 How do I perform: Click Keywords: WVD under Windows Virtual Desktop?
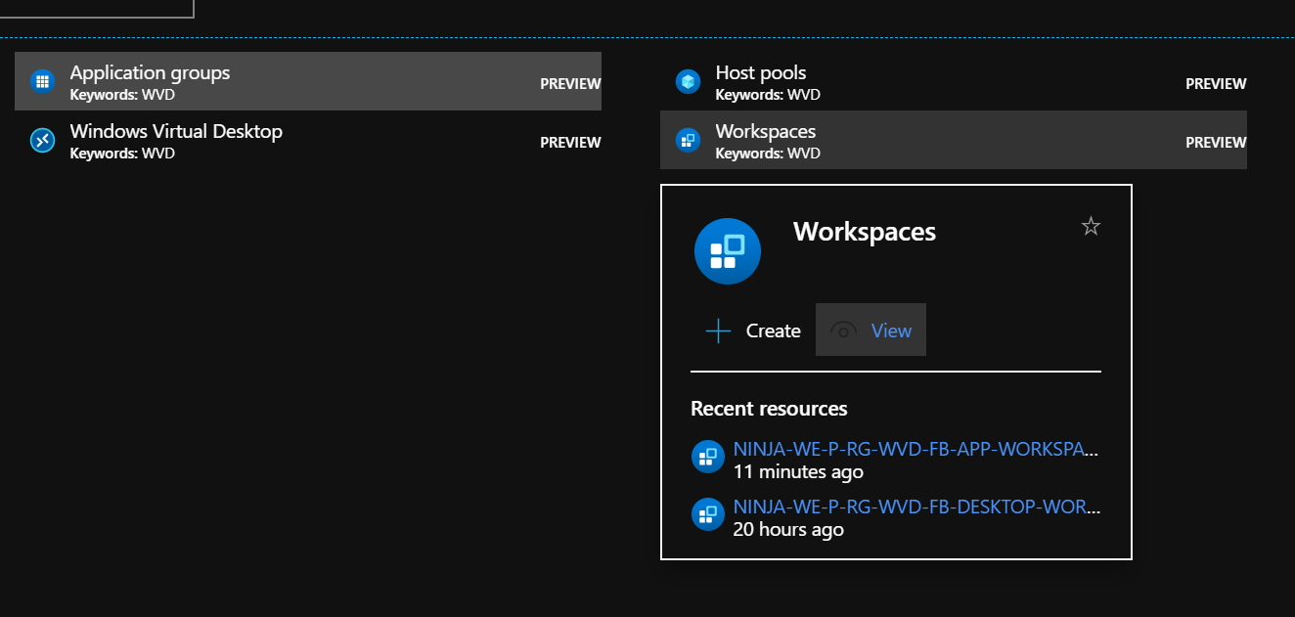(x=122, y=154)
